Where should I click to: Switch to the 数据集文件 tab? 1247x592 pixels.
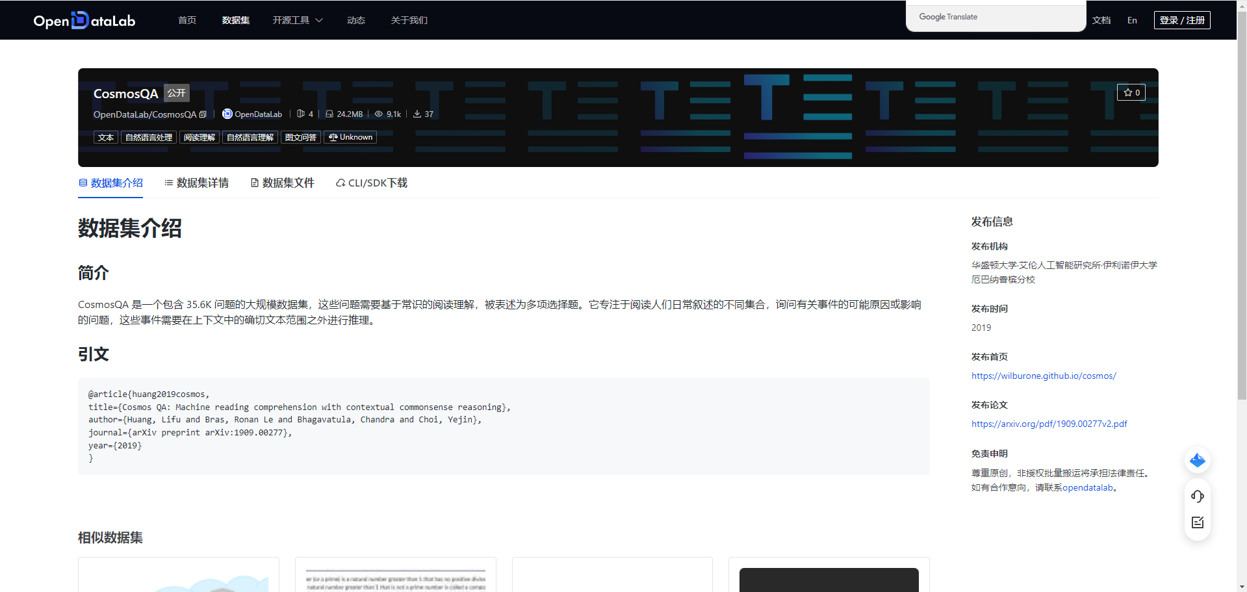[x=282, y=183]
